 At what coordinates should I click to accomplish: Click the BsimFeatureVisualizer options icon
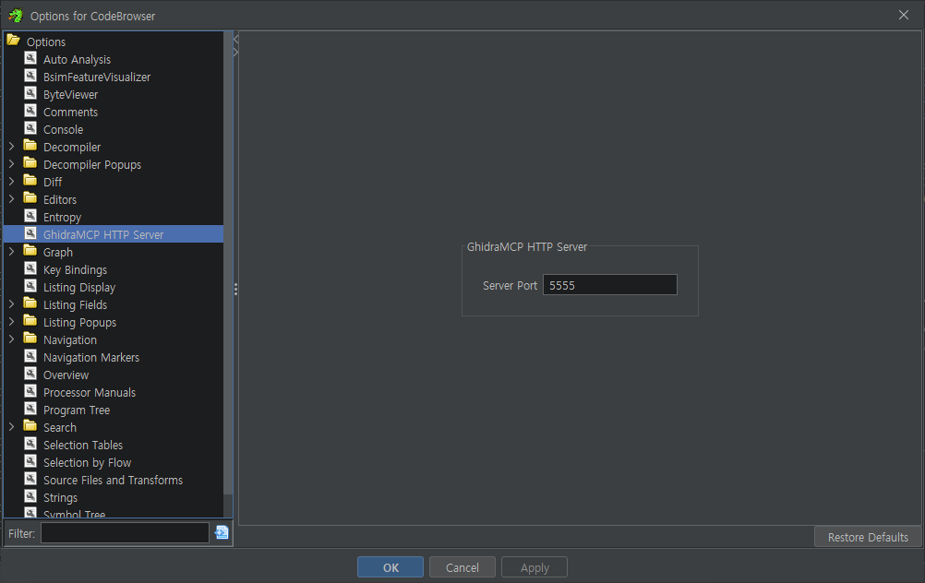[x=30, y=76]
